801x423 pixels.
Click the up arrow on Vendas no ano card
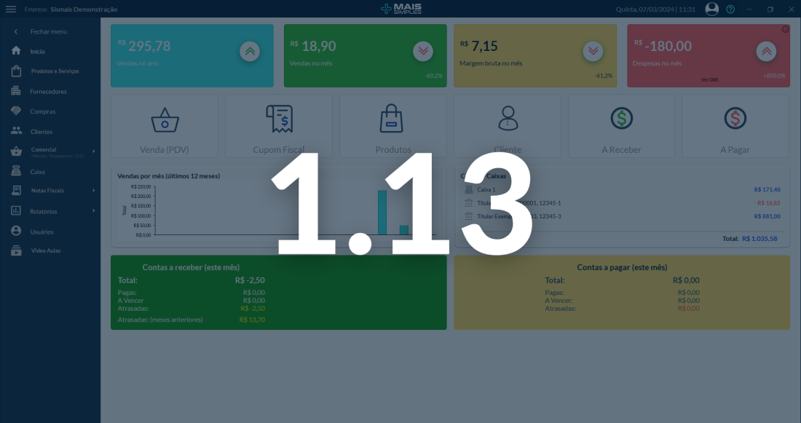point(250,51)
